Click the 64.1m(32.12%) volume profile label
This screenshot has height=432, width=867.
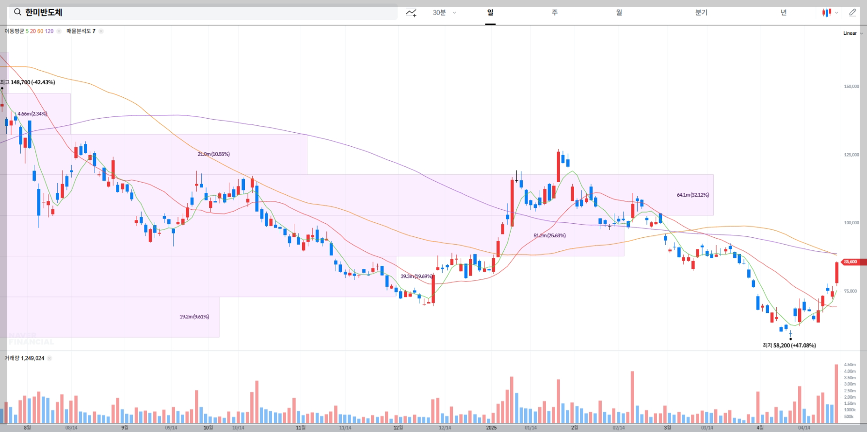pyautogui.click(x=693, y=195)
